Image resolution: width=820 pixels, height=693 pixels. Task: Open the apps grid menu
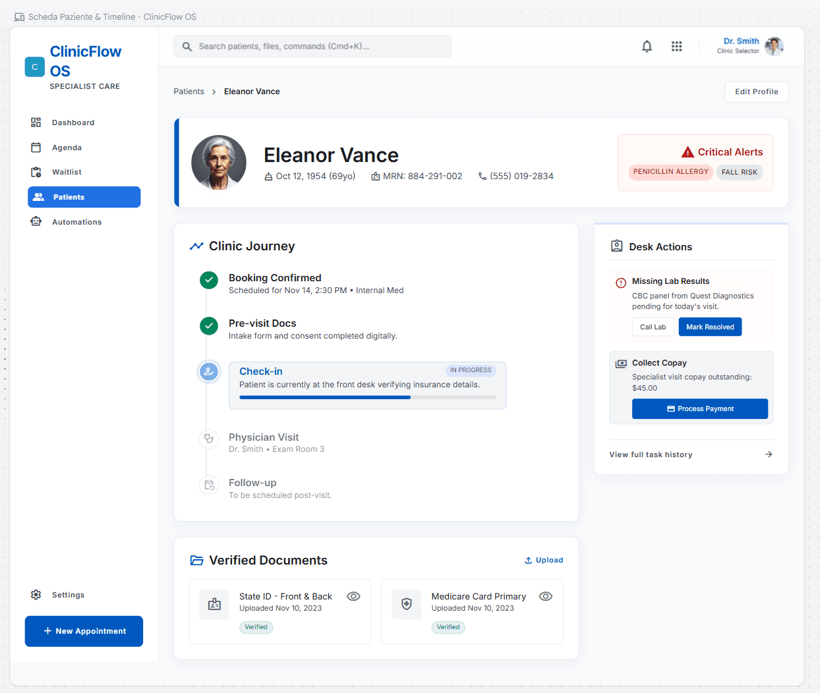pos(676,46)
